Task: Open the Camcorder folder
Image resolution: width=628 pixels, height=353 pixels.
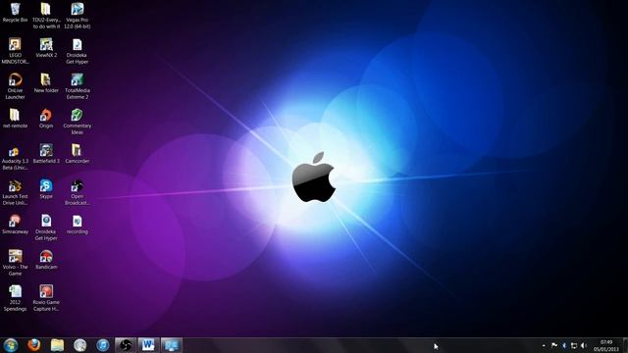Action: [x=78, y=154]
